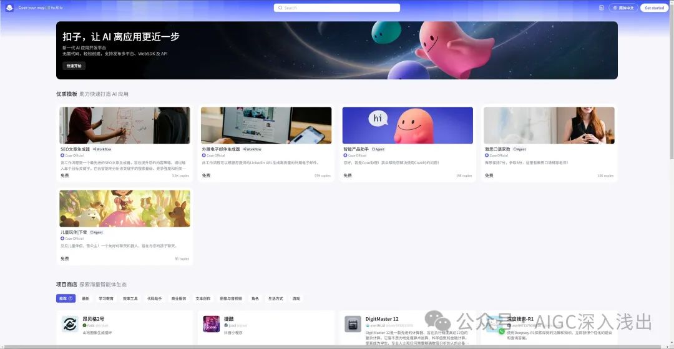Open the 儿童玩伴|下雪 template thumbnail
The height and width of the screenshot is (349, 674).
coord(125,209)
